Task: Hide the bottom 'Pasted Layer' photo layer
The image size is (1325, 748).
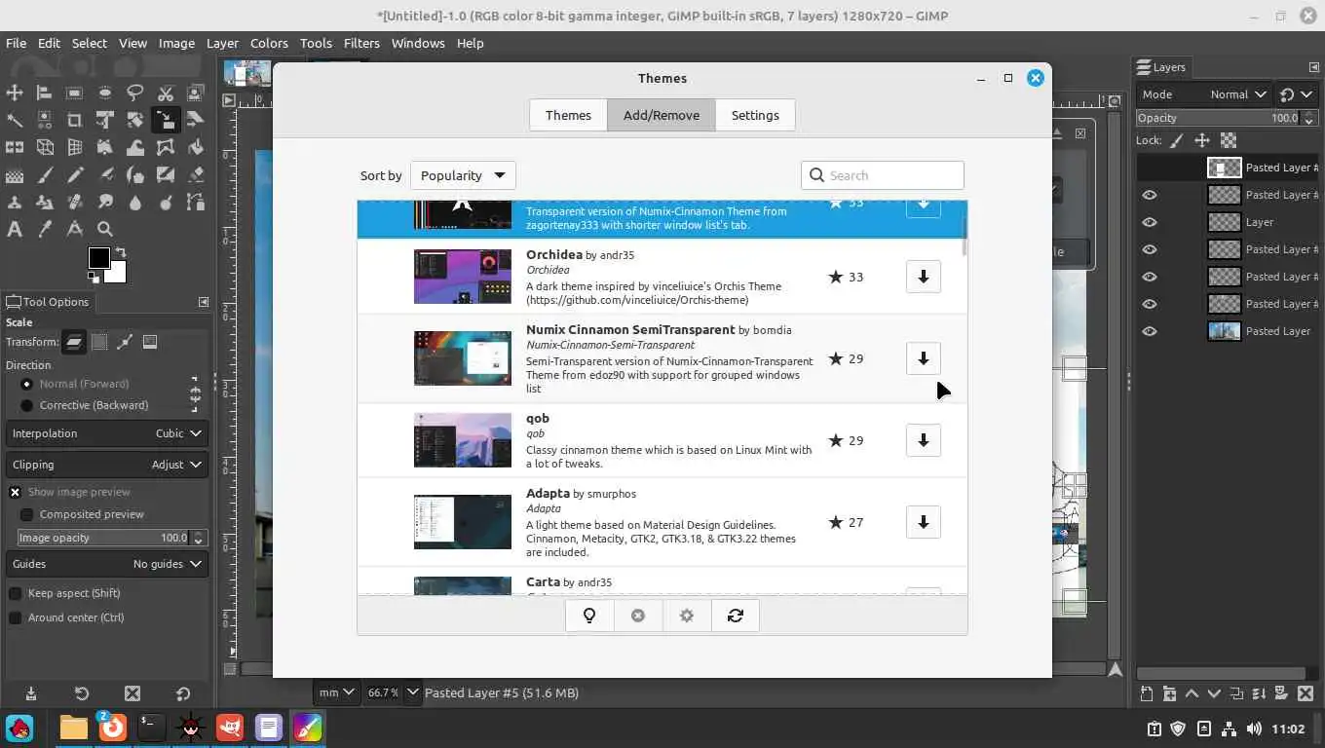Action: [x=1150, y=331]
